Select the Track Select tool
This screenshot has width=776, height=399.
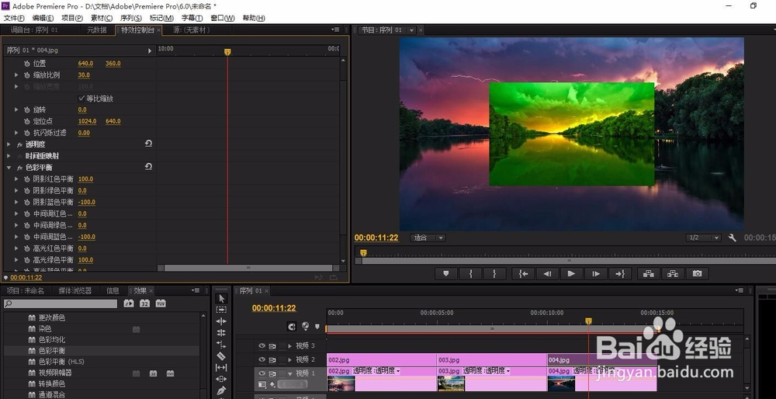tap(221, 310)
